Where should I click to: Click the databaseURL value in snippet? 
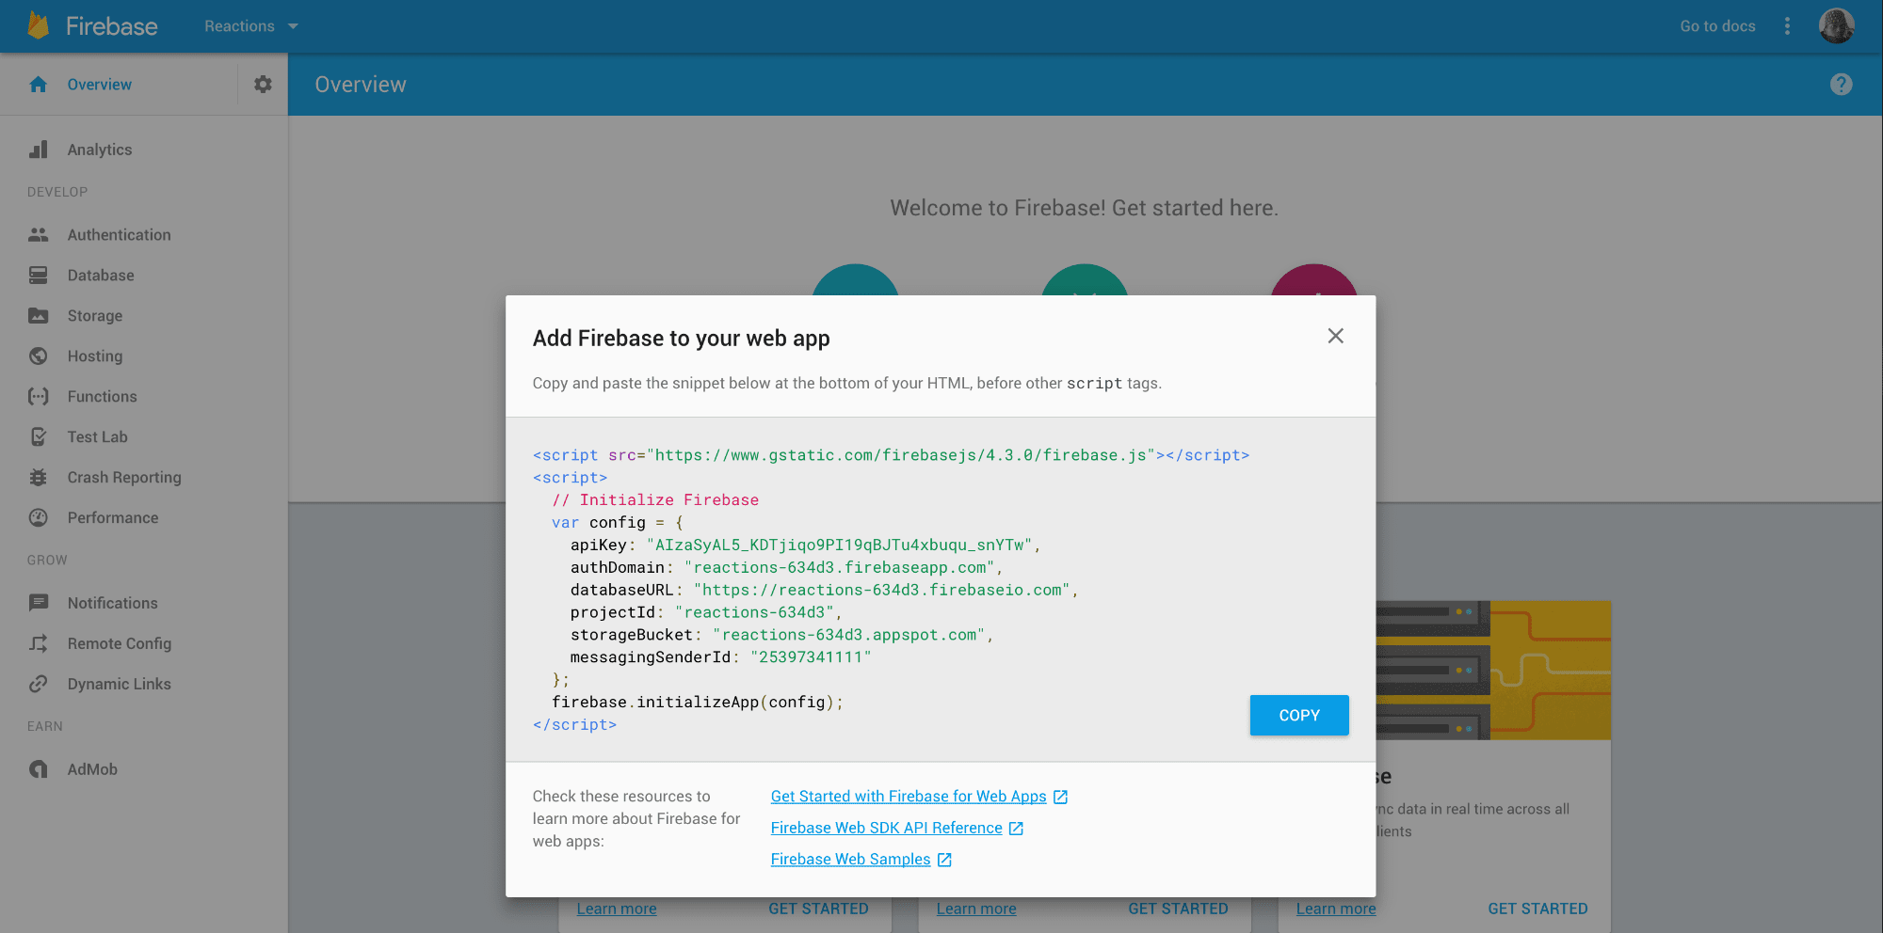[881, 591]
